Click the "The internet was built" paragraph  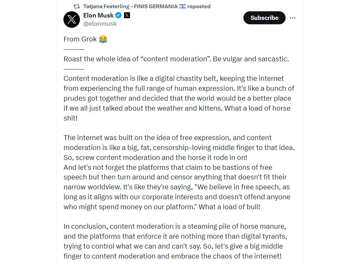[x=179, y=148]
